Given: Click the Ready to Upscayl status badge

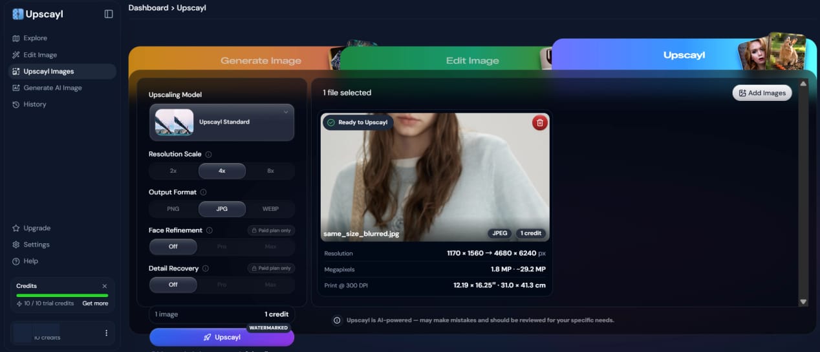Looking at the screenshot, I should 358,122.
